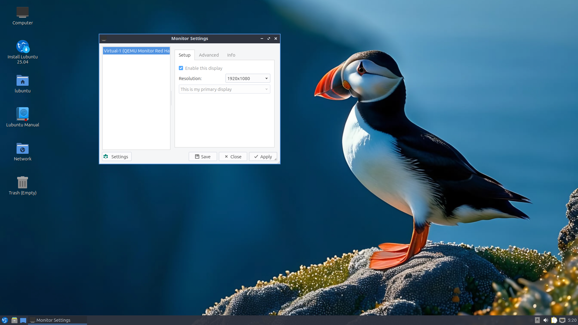Select Virtual-1 QEMU Monitor list entry

136,51
